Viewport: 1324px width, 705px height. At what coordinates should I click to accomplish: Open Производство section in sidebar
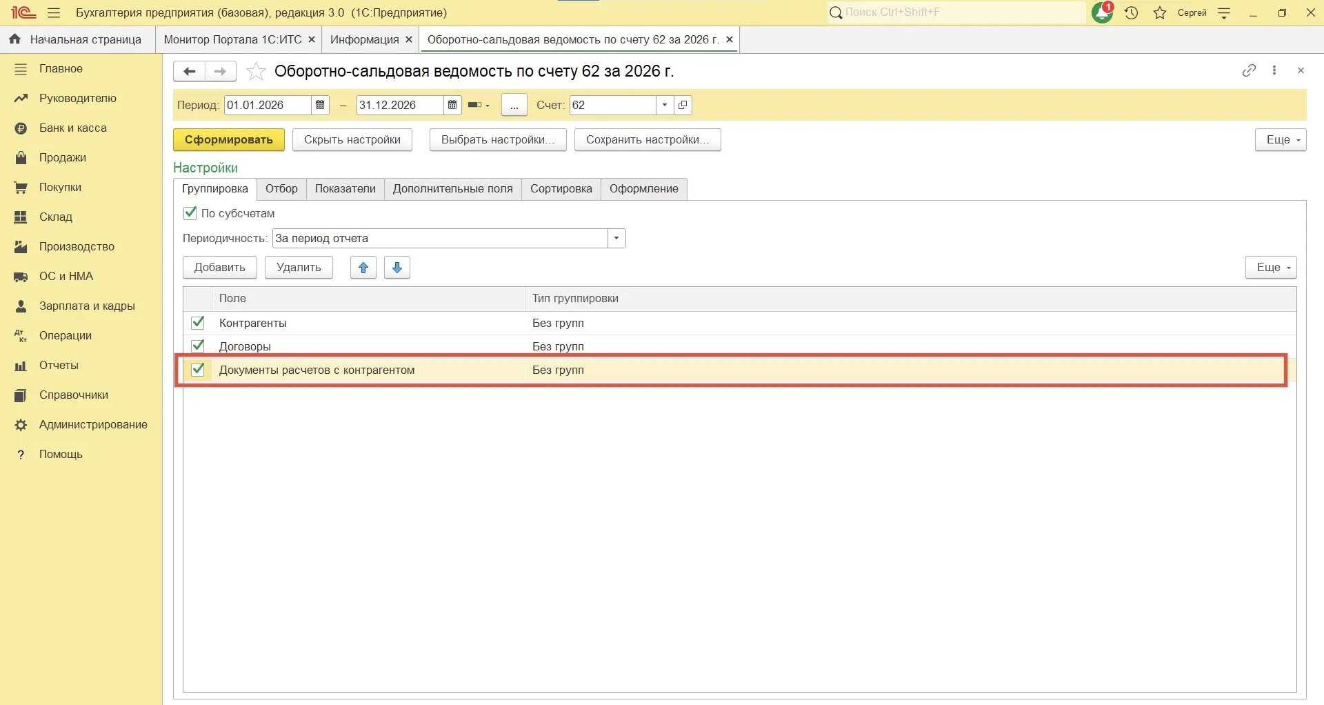[x=81, y=247]
